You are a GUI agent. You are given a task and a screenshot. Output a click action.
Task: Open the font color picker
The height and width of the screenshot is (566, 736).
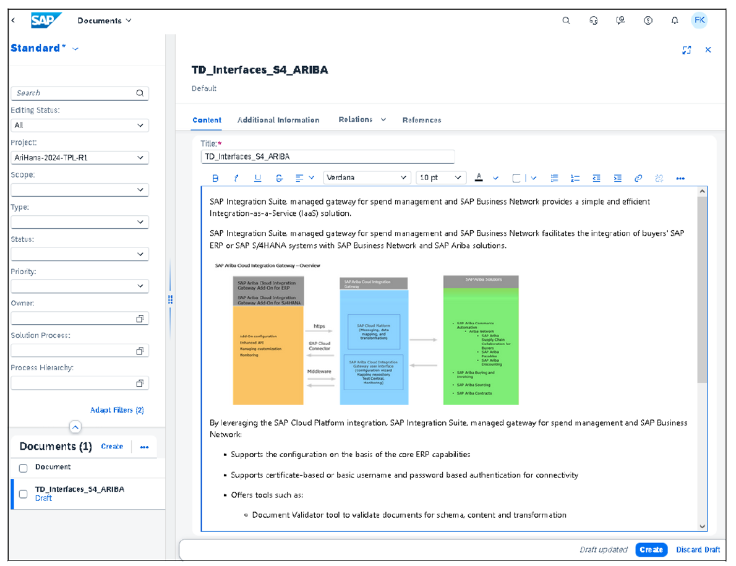[479, 178]
